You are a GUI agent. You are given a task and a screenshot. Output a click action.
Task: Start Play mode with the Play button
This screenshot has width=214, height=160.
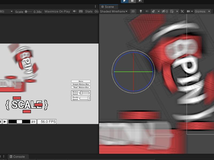124,1
